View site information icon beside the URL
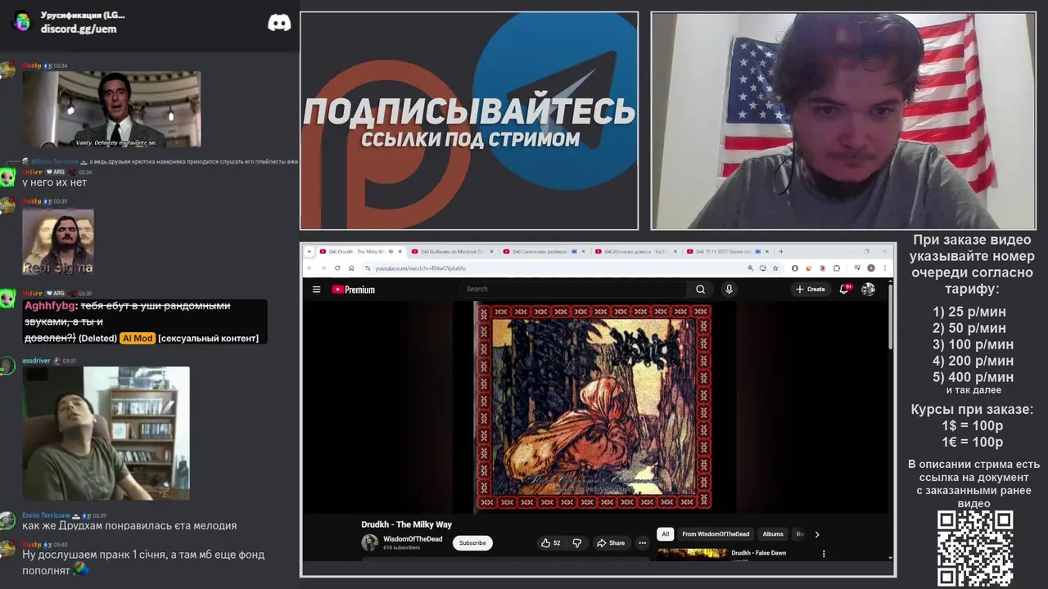The width and height of the screenshot is (1048, 589). 368,268
